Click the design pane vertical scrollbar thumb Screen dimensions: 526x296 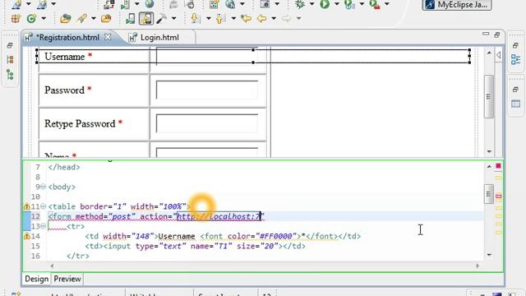point(489,97)
